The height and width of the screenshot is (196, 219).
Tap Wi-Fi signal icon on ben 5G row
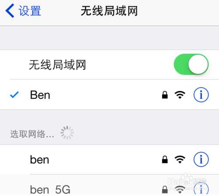pyautogui.click(x=180, y=189)
